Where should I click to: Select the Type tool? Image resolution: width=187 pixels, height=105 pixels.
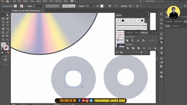[3, 25]
